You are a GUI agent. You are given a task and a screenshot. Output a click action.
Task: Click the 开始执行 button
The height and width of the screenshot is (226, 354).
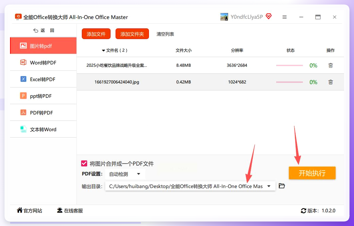(312, 173)
